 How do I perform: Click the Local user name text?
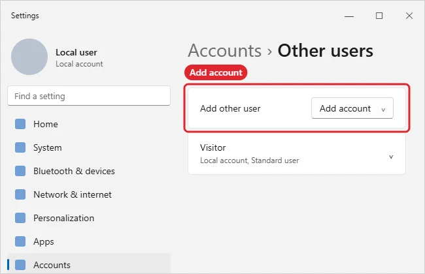[76, 52]
